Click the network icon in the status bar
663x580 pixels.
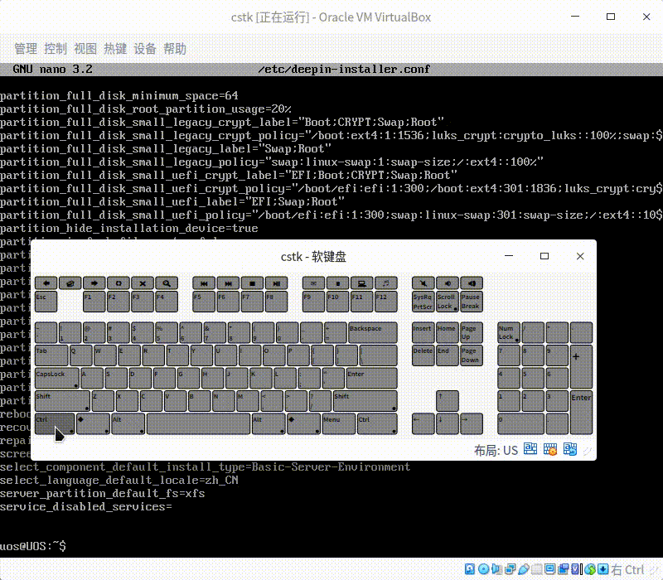pos(512,568)
